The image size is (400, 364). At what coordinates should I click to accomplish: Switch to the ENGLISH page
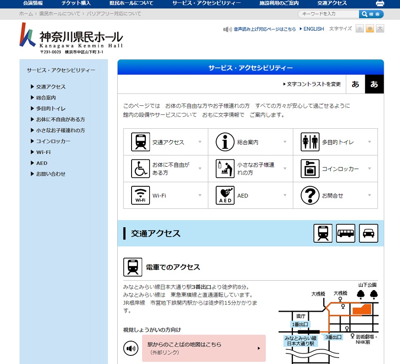coord(313,29)
